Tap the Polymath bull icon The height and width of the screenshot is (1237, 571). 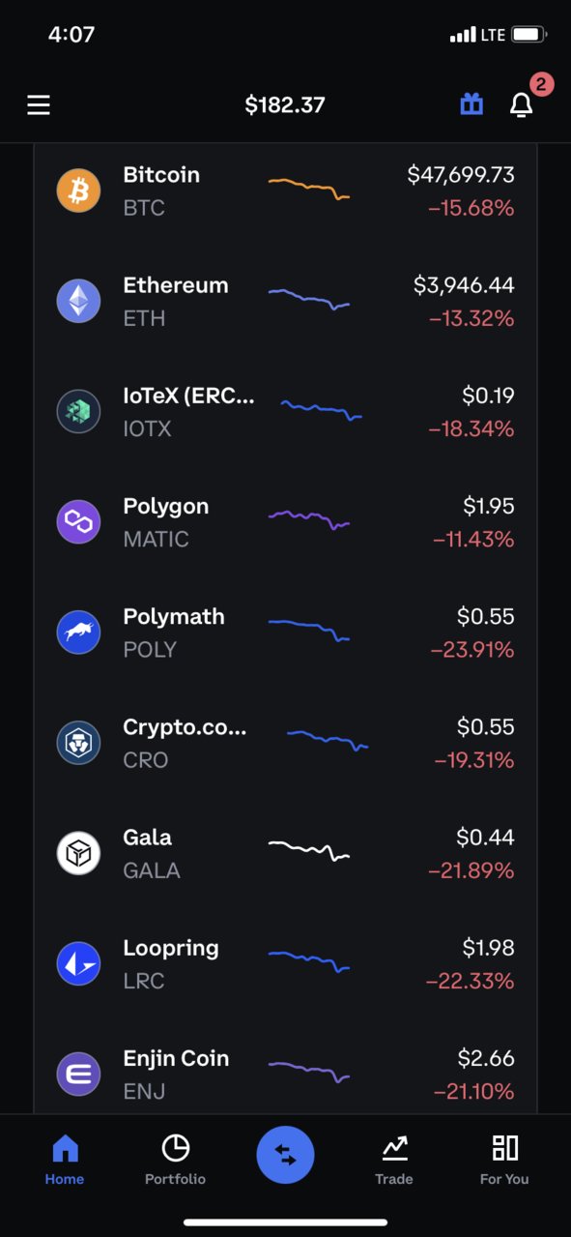(78, 633)
